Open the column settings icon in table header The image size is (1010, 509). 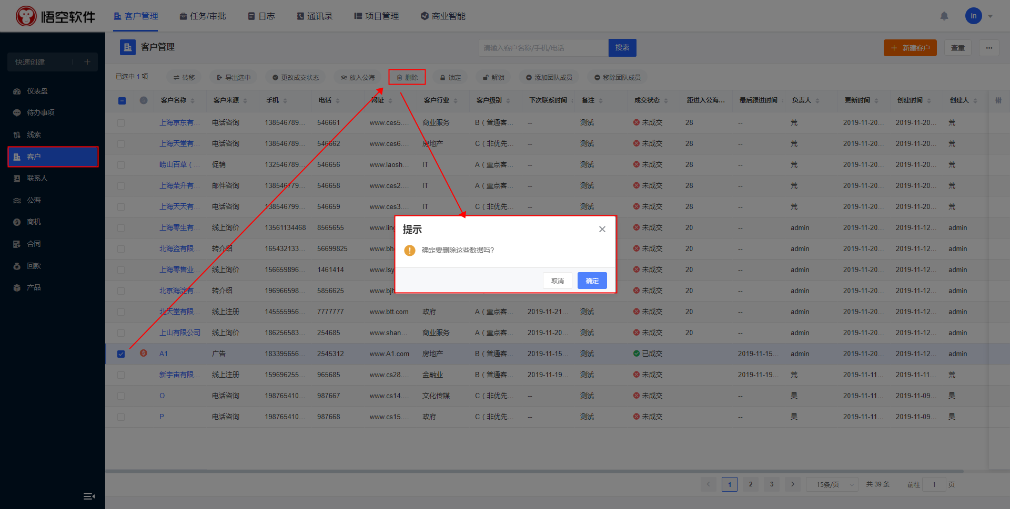pyautogui.click(x=998, y=100)
